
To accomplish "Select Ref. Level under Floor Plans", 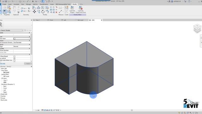I will point(6,73).
